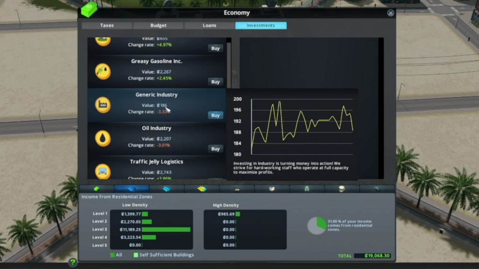Buy Generic Industry stock
Viewport: 479px width, 269px height.
coord(215,115)
